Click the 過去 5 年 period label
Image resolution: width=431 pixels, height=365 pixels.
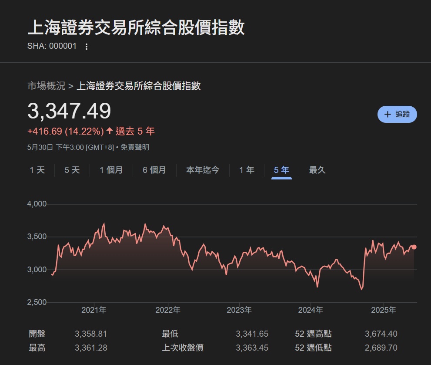(x=135, y=131)
